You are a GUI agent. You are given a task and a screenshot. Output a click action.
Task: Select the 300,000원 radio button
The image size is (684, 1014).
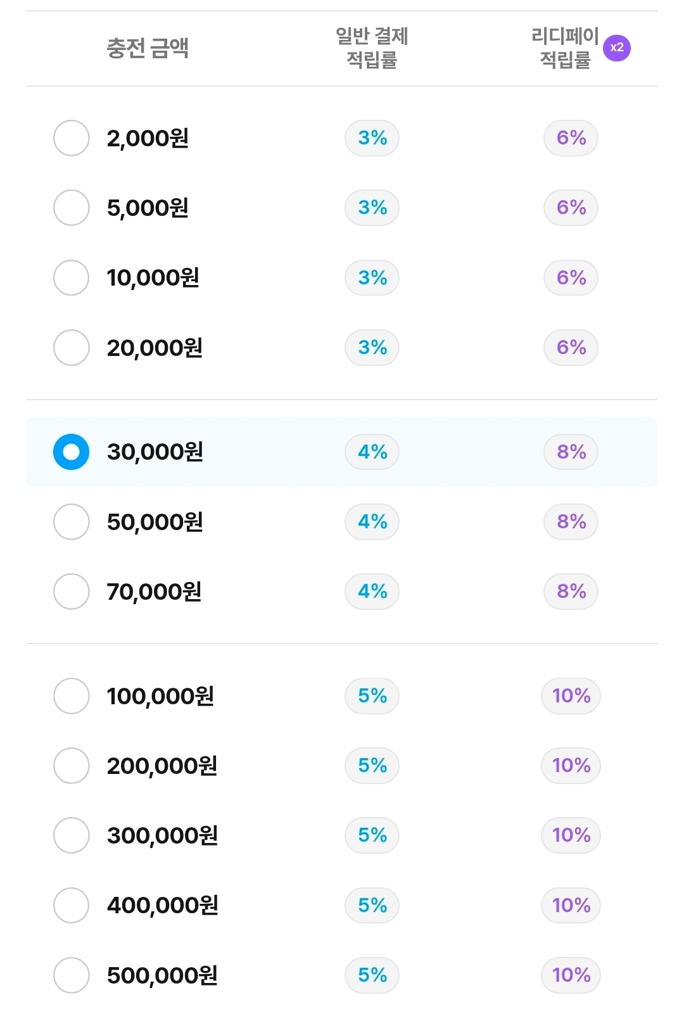coord(71,835)
